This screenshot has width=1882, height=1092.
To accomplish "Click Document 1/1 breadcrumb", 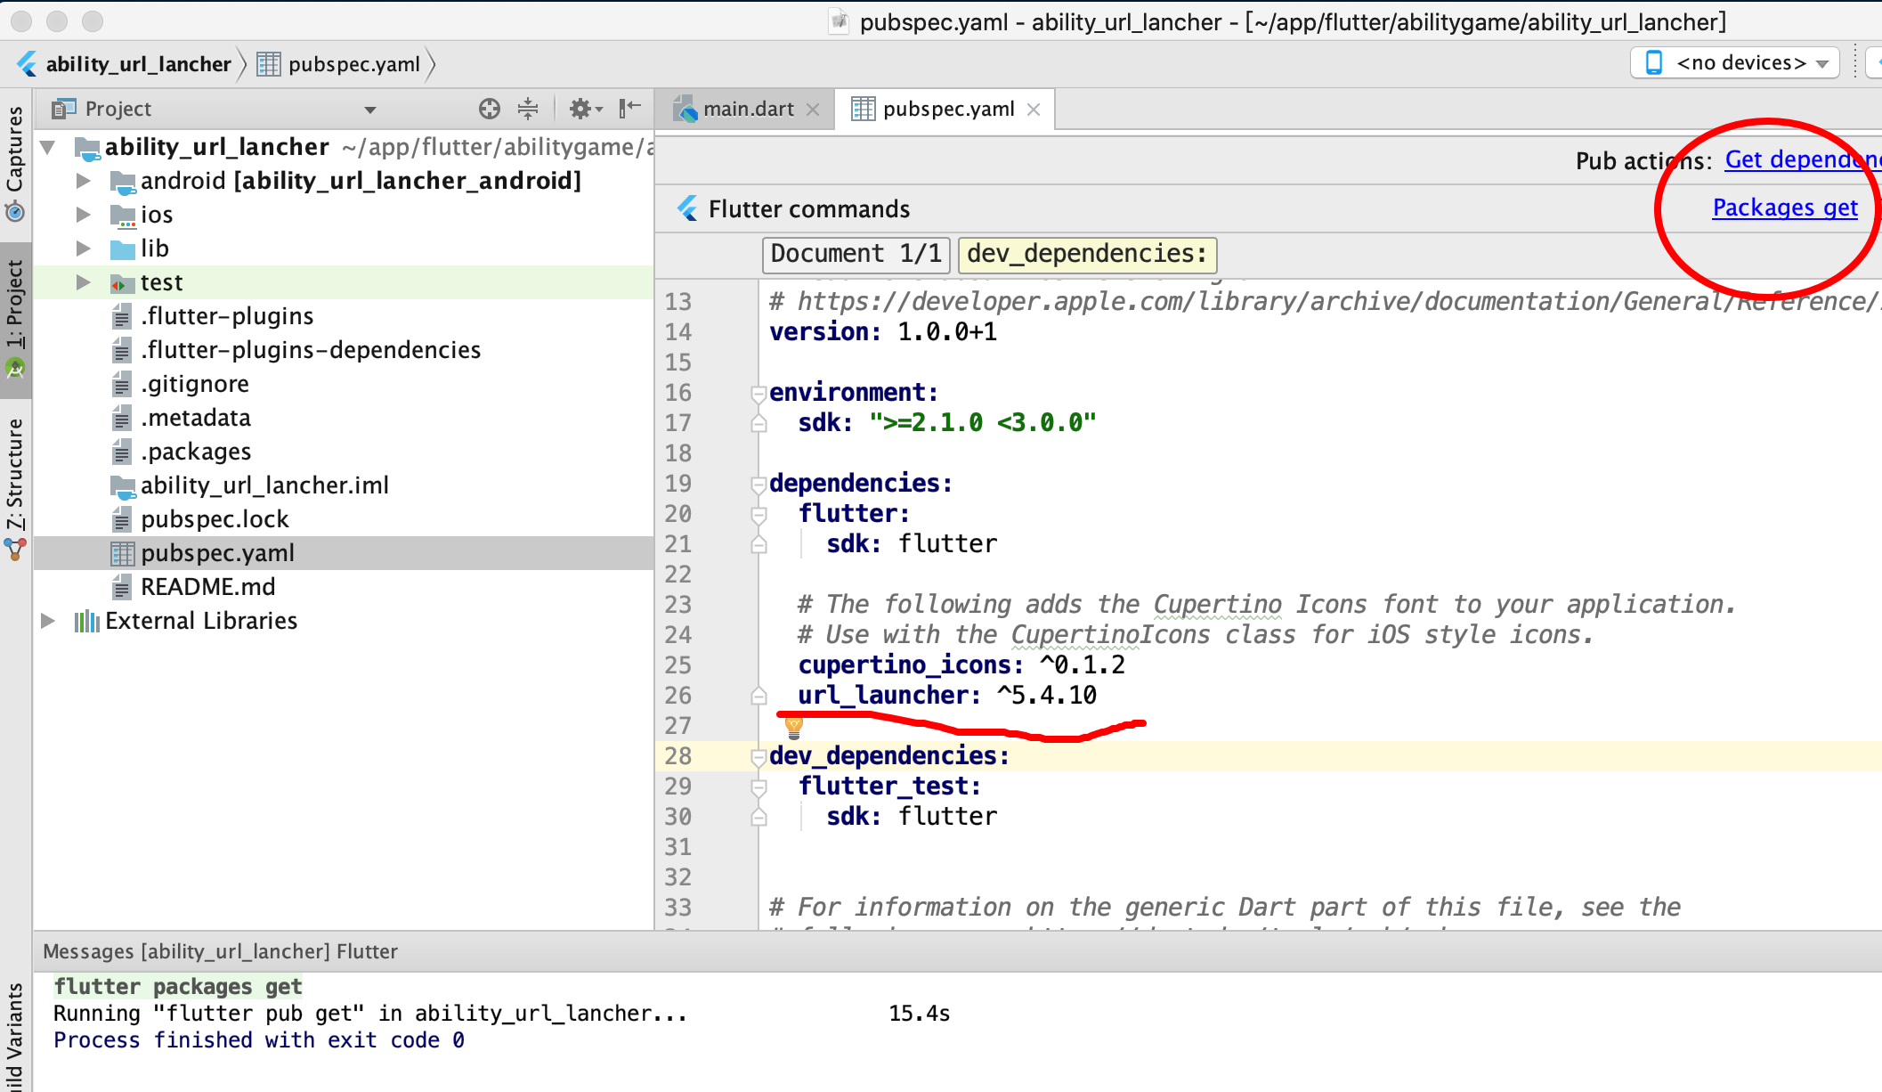I will point(856,254).
